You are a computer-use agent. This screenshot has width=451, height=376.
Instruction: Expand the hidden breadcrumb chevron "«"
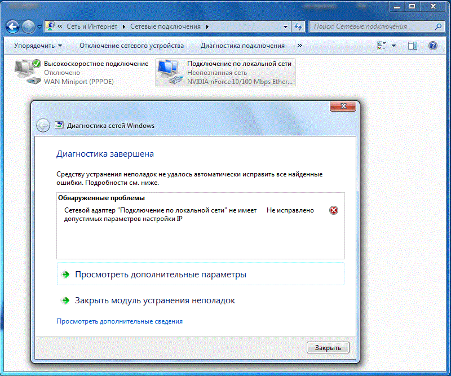coord(60,26)
